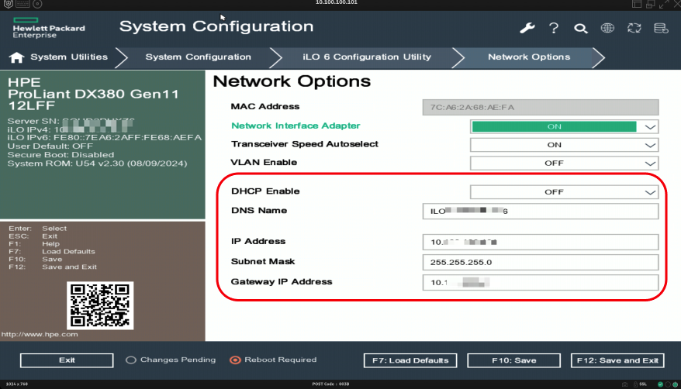681x389 pixels.
Task: Click the Network Options page heading
Action: [292, 81]
